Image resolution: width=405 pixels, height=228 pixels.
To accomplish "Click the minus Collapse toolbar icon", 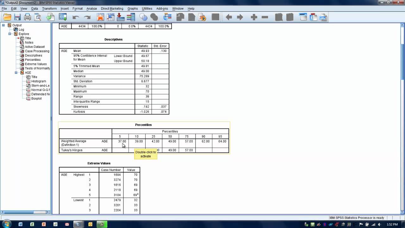I will (x=265, y=17).
